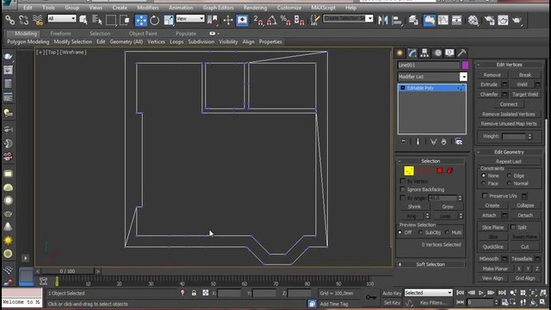Select the Select and Move tool
The height and width of the screenshot is (310, 551).
141,21
